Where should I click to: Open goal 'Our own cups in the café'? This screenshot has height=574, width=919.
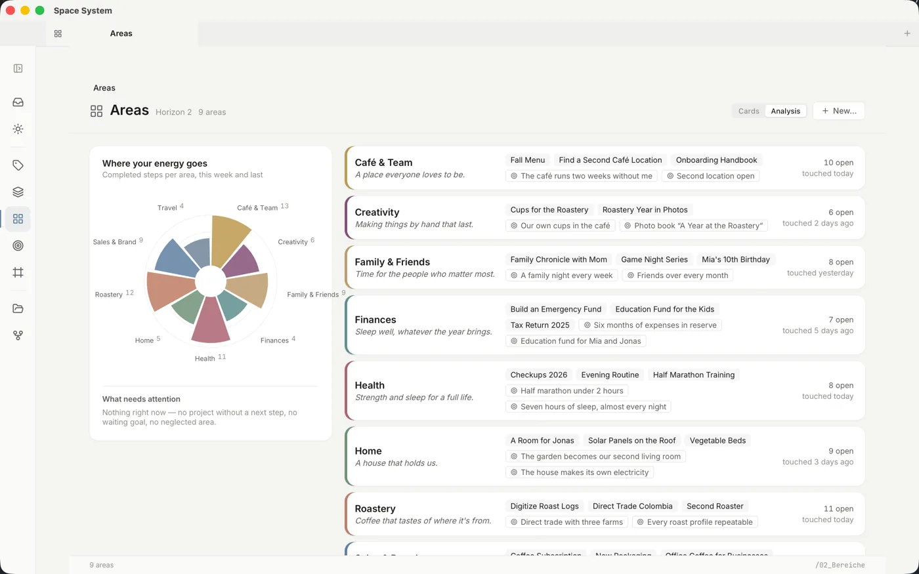point(561,226)
